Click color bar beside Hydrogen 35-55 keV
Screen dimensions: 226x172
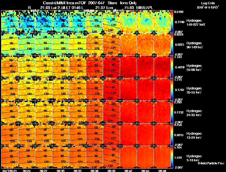pos(172,90)
